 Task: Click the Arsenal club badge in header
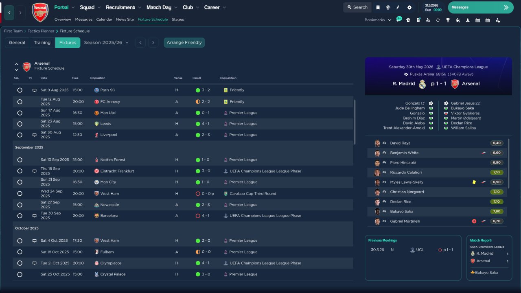[40, 13]
